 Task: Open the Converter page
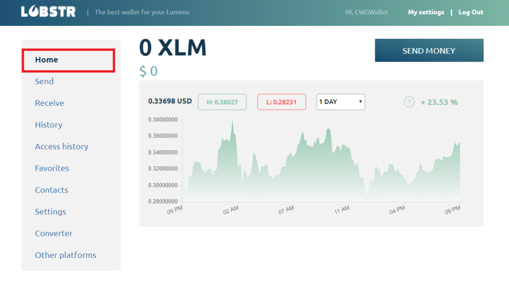(x=53, y=234)
